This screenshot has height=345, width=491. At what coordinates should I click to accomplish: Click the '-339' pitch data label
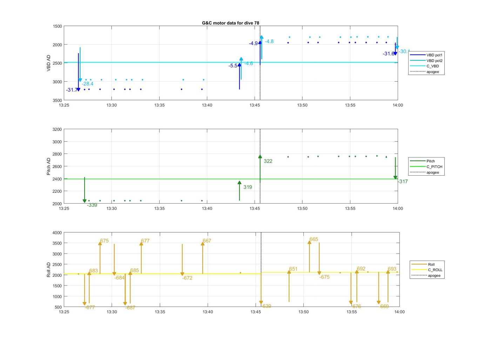coord(92,205)
